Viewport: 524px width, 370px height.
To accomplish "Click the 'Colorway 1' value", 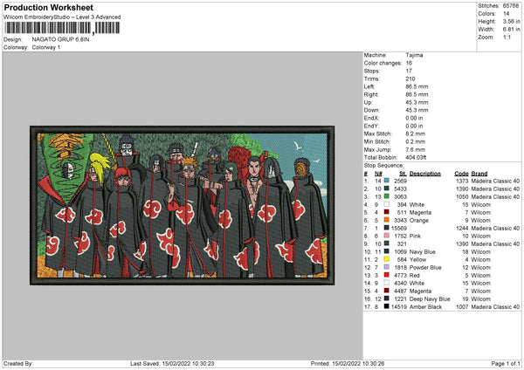I will tap(46, 47).
